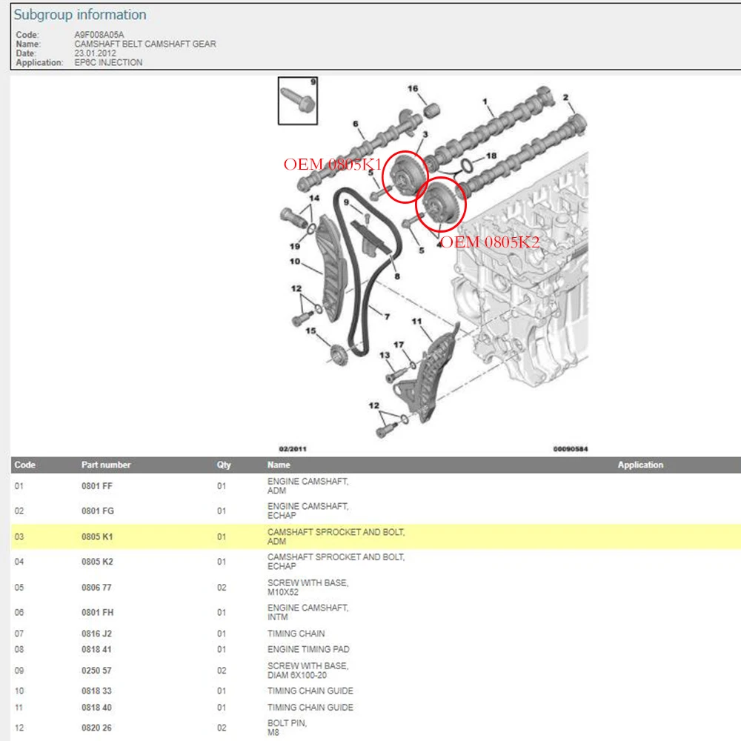Click the Subgroup information heading

tap(80, 15)
